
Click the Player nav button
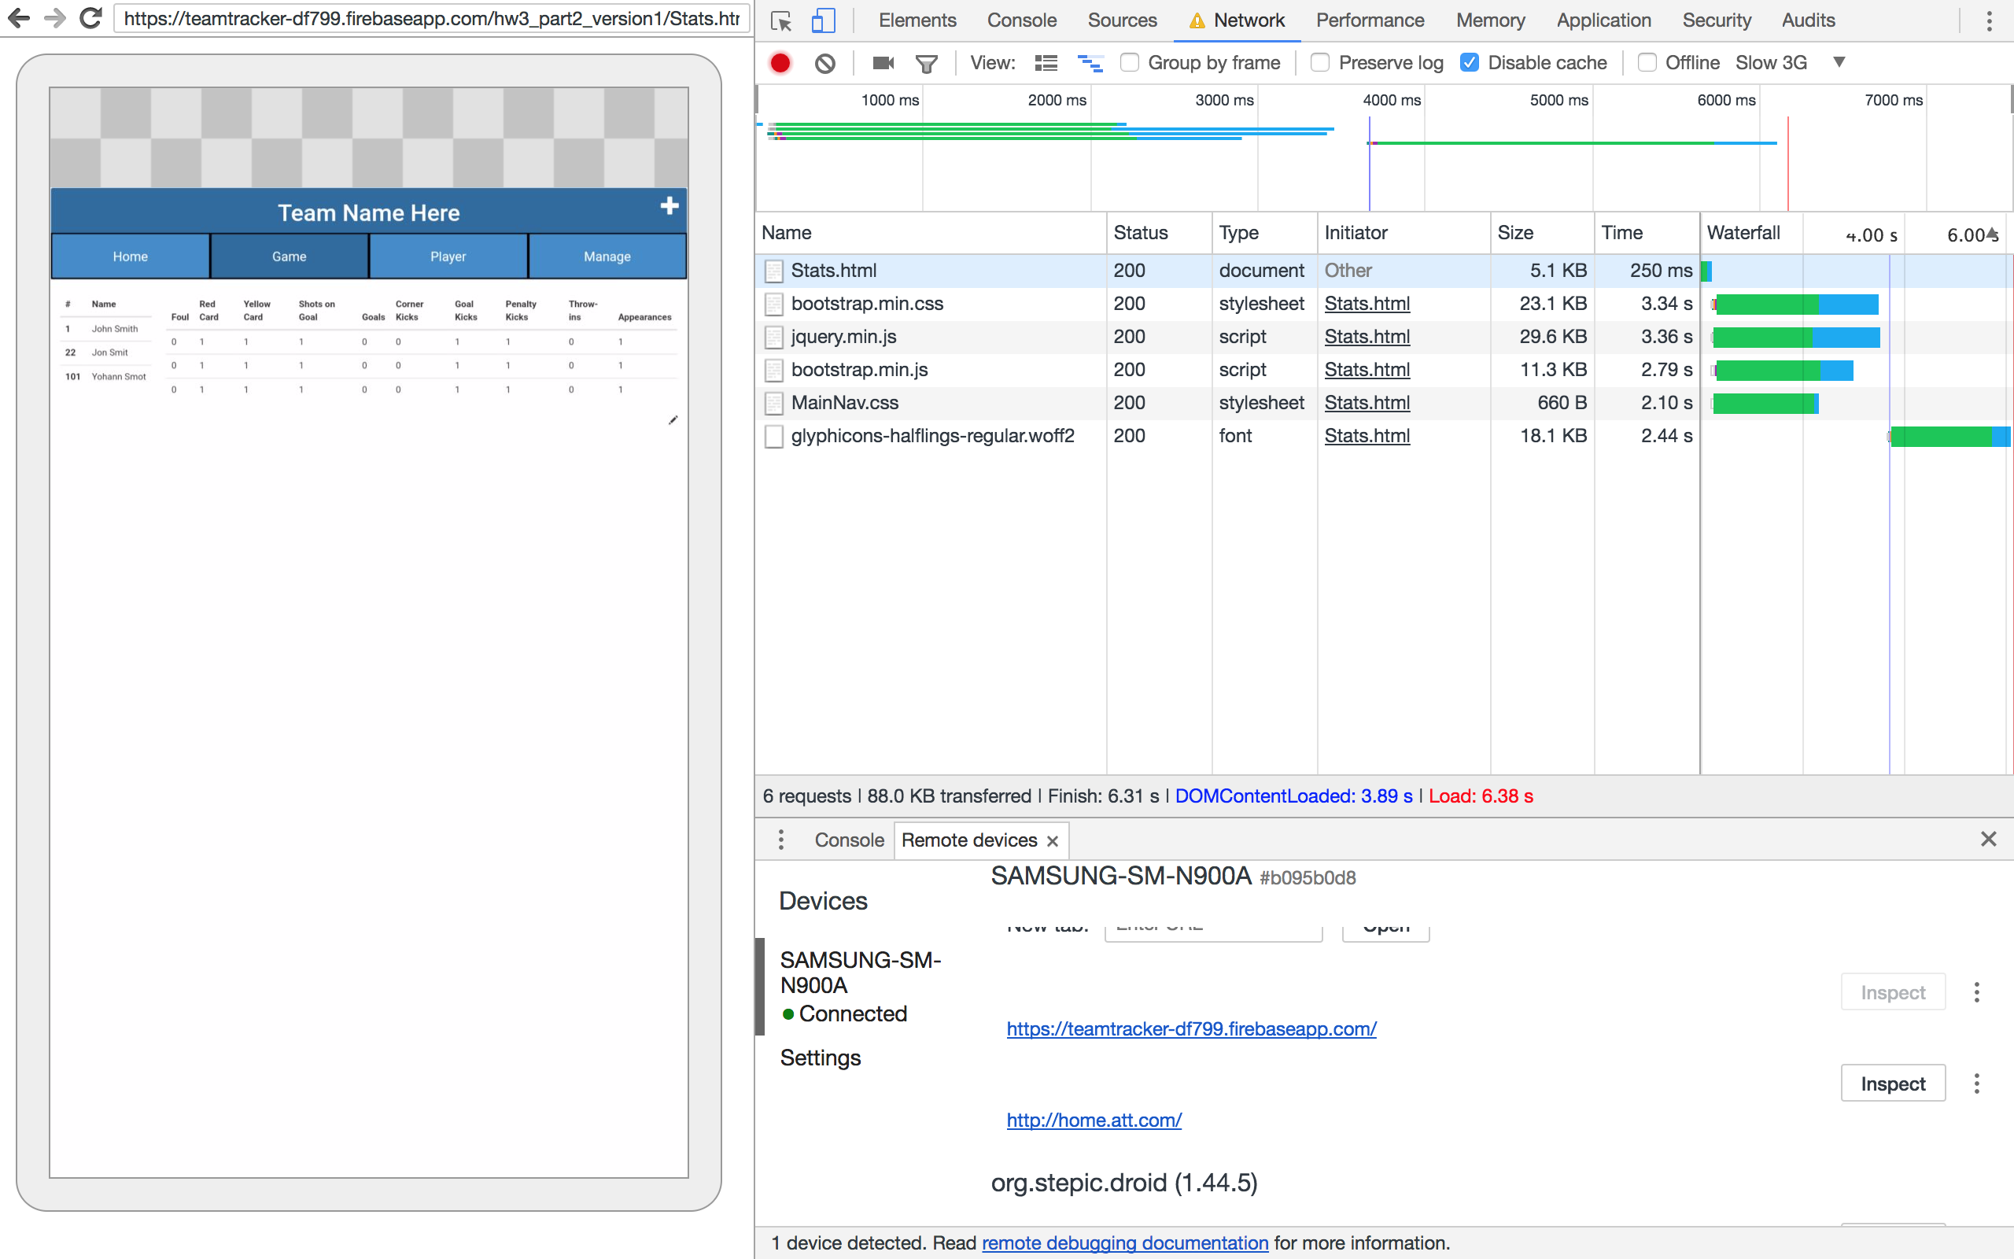click(448, 257)
